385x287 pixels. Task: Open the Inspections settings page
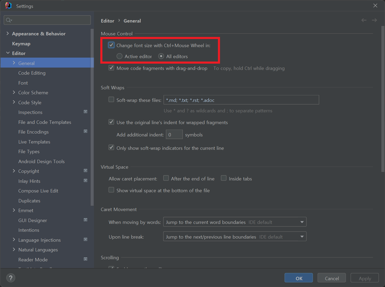click(x=30, y=112)
